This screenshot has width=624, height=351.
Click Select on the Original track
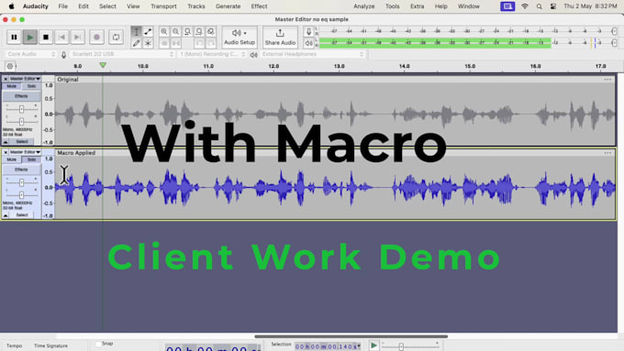22,141
